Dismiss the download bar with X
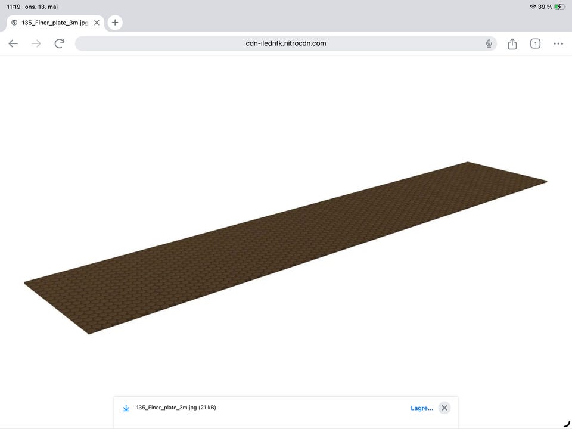This screenshot has width=572, height=429. 444,408
